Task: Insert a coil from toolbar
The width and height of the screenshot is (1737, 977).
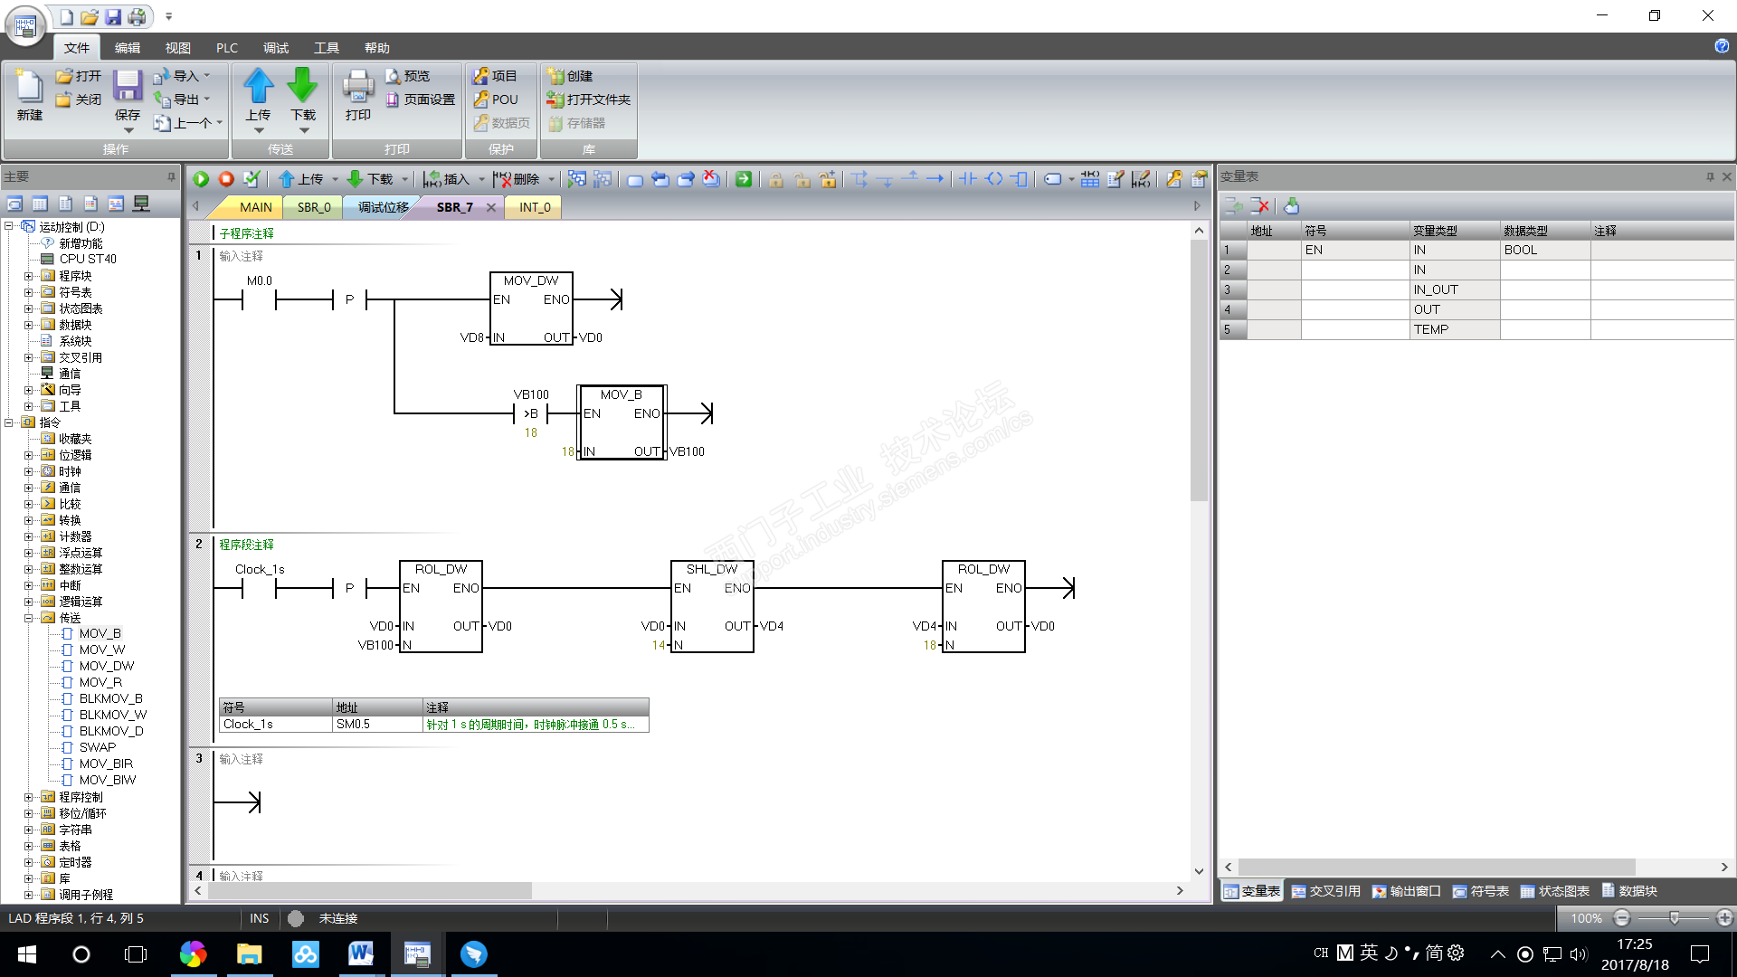Action: coord(993,179)
